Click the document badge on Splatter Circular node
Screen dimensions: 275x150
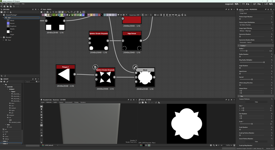tap(95, 67)
